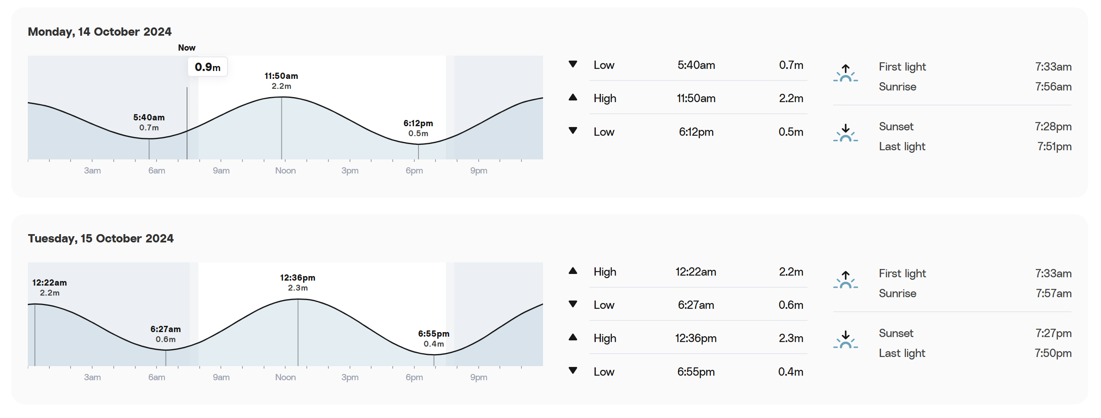Click the up triangle beside Tuesday's 12:36pm High
The image size is (1101, 418).
click(573, 337)
